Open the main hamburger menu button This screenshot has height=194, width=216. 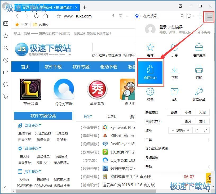209,16
